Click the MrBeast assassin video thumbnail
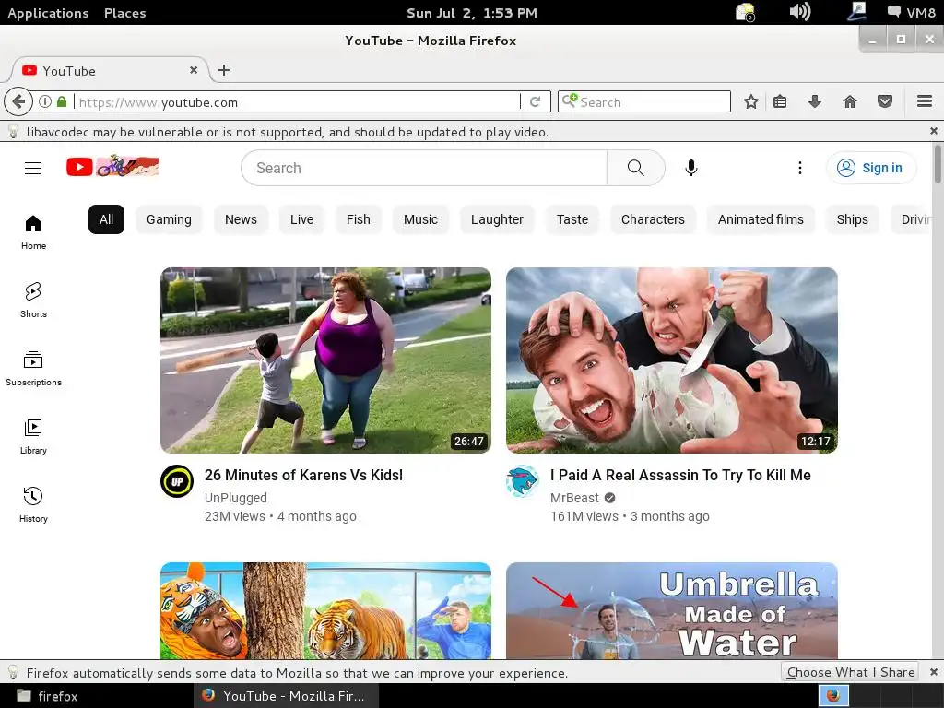The image size is (944, 708). click(672, 360)
